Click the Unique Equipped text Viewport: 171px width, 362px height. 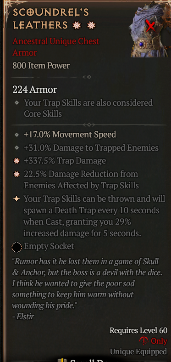tap(138, 351)
